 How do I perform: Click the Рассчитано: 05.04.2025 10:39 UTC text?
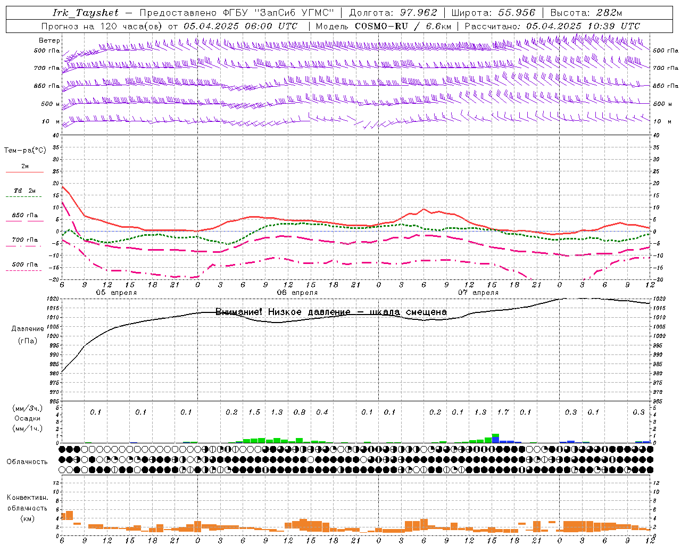tap(552, 26)
